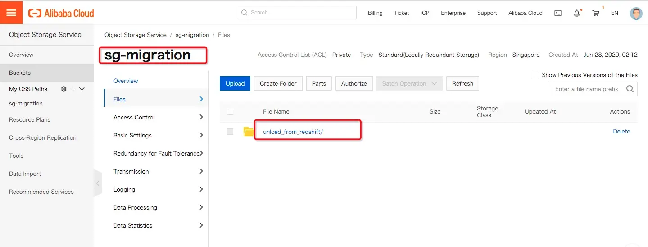Select Buckets in left sidebar
The height and width of the screenshot is (247, 648).
click(47, 73)
